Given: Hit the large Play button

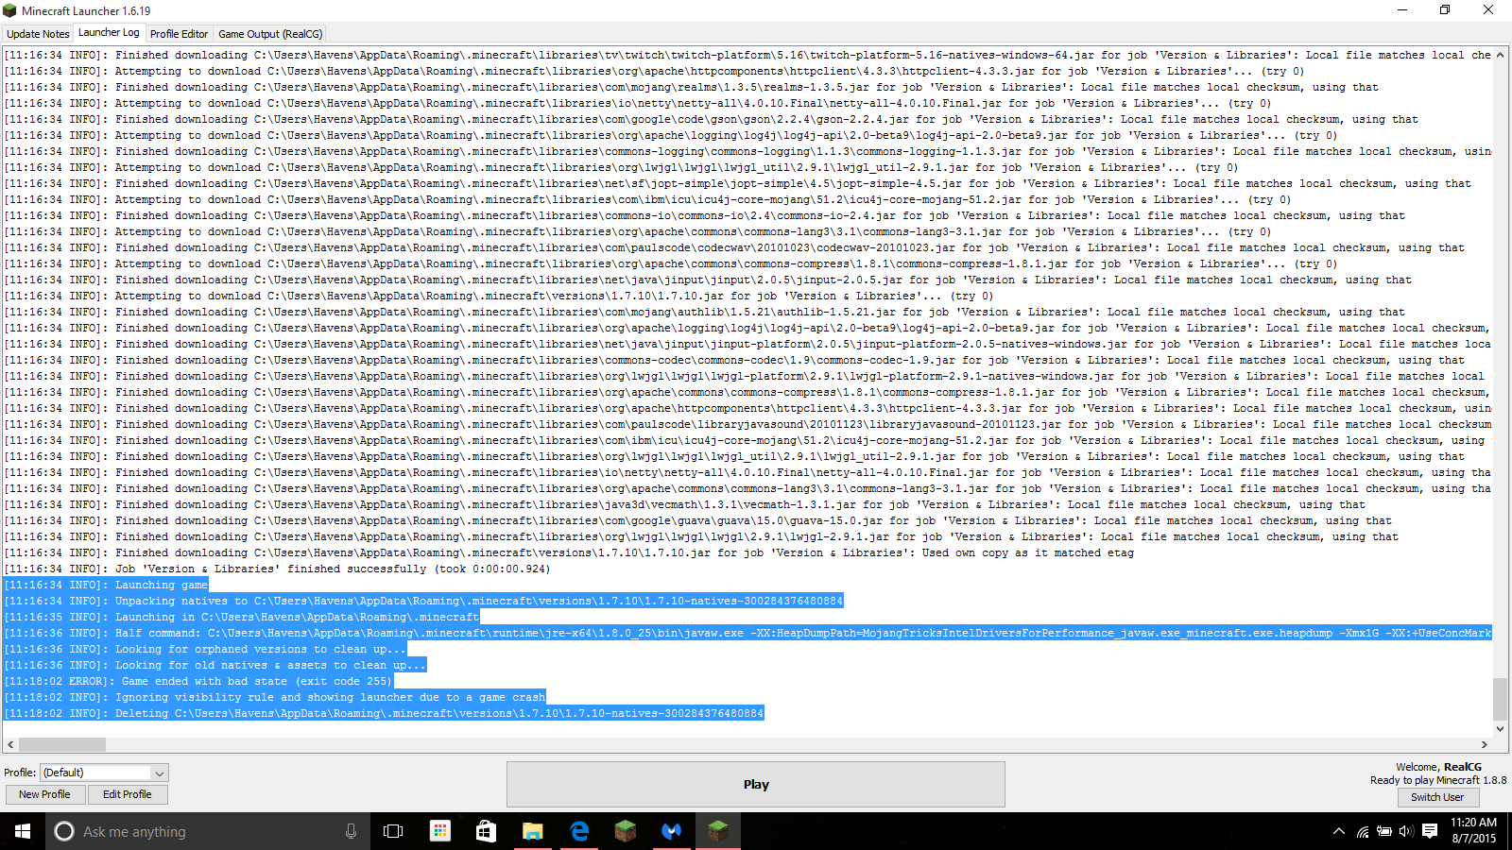Looking at the screenshot, I should (756, 784).
